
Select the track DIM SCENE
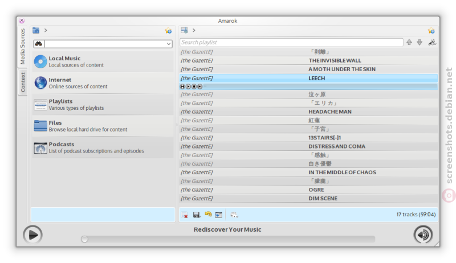[308, 199]
